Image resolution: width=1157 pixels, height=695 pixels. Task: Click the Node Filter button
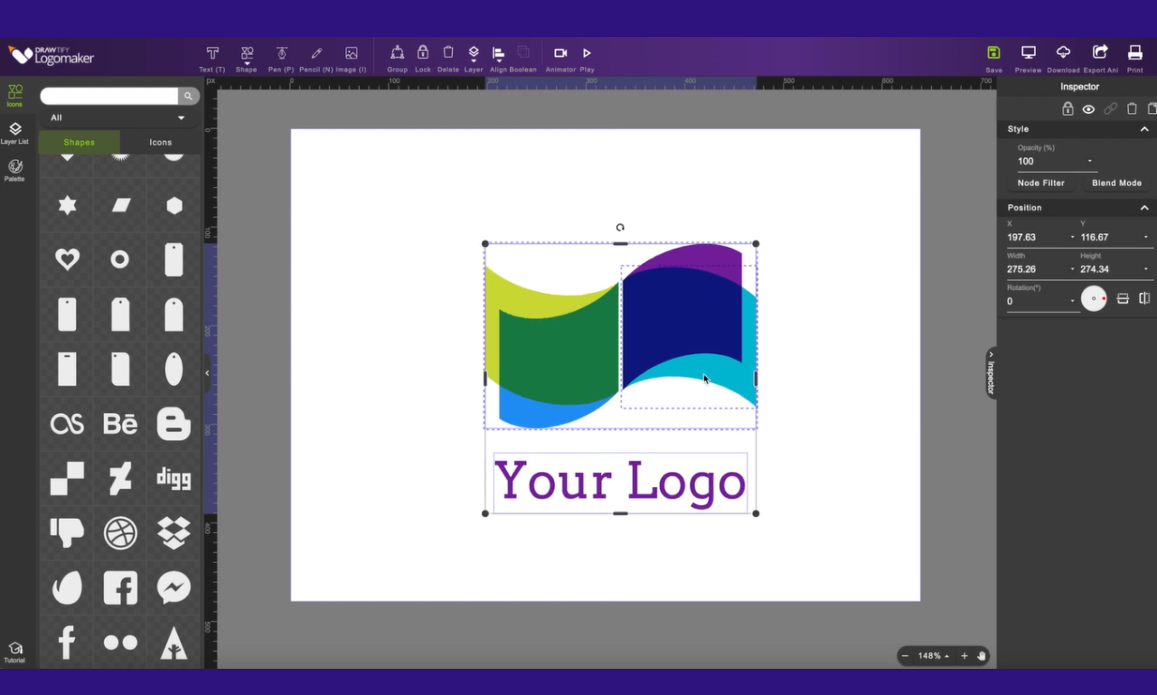(x=1041, y=183)
